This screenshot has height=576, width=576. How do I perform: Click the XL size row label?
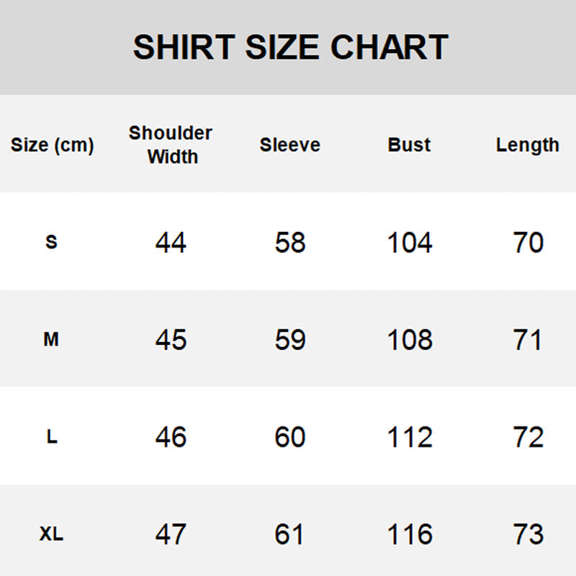51,534
